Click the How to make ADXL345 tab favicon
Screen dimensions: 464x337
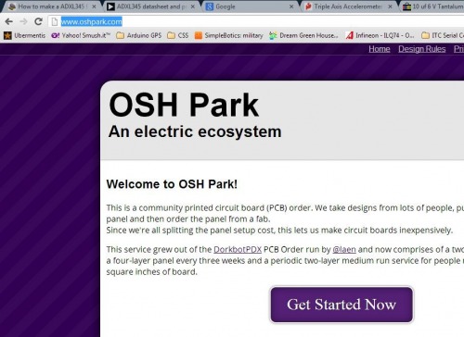pyautogui.click(x=12, y=6)
